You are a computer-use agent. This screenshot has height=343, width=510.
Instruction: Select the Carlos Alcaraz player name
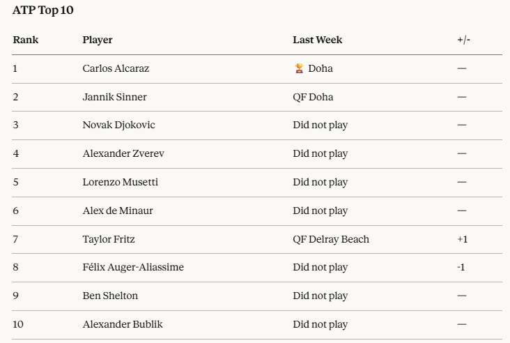pos(116,68)
